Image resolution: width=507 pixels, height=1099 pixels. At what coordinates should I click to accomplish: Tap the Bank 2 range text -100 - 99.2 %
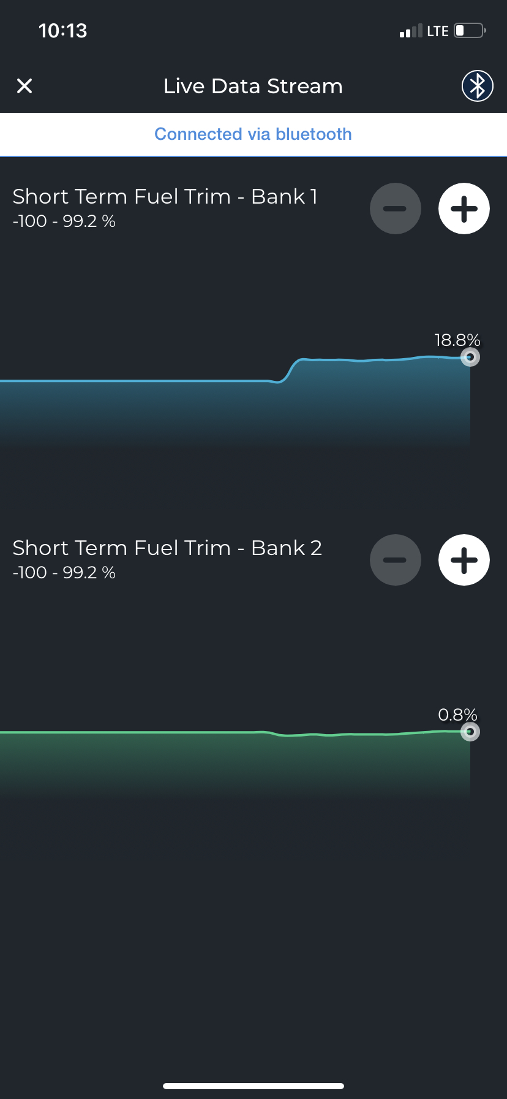pyautogui.click(x=64, y=573)
